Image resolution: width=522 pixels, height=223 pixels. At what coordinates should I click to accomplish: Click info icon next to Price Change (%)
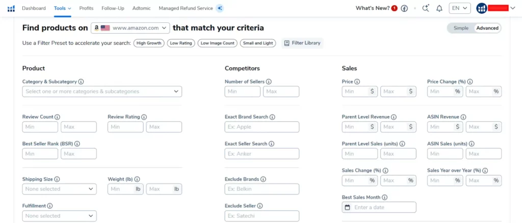point(470,81)
